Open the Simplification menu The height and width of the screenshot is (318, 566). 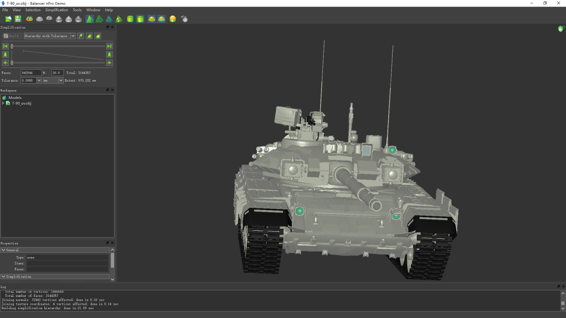[x=57, y=10]
